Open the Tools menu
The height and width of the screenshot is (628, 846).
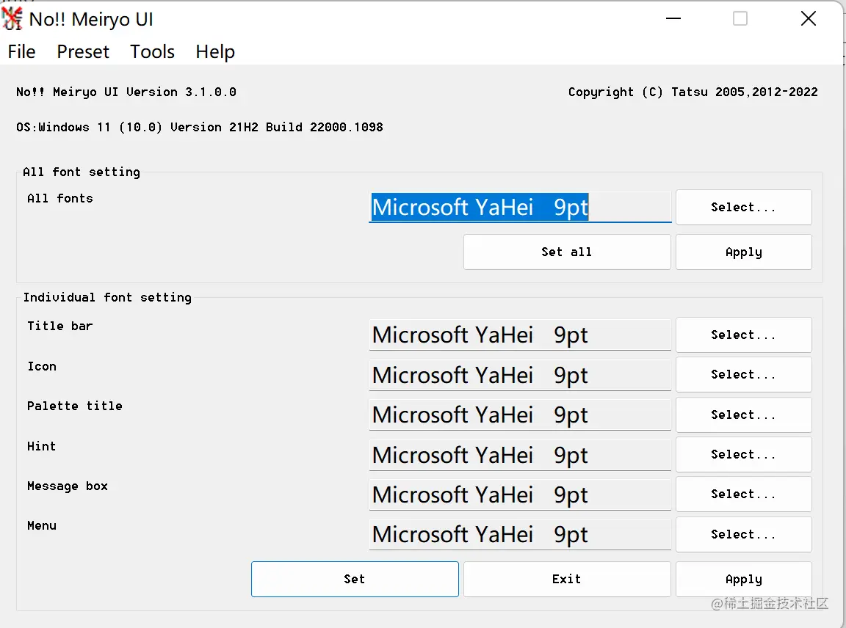click(152, 52)
